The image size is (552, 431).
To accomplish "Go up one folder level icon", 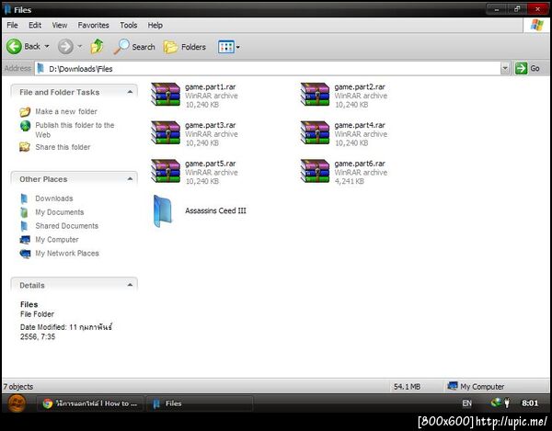I will (x=98, y=46).
